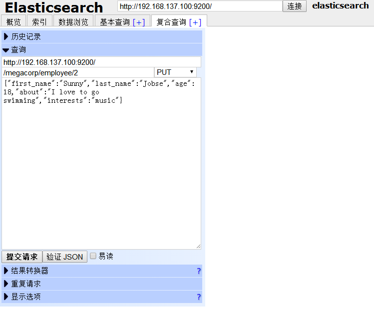Select the 基本查询 basic query tab

pos(115,22)
